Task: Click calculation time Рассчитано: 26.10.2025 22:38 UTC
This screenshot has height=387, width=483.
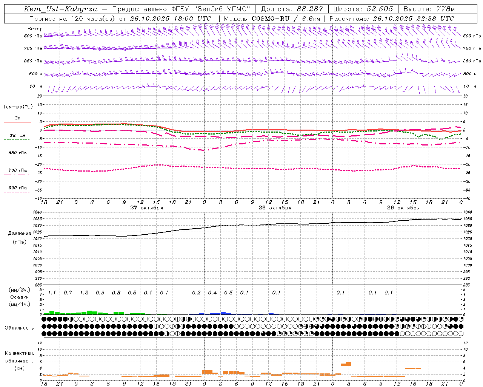Action: click(392, 19)
